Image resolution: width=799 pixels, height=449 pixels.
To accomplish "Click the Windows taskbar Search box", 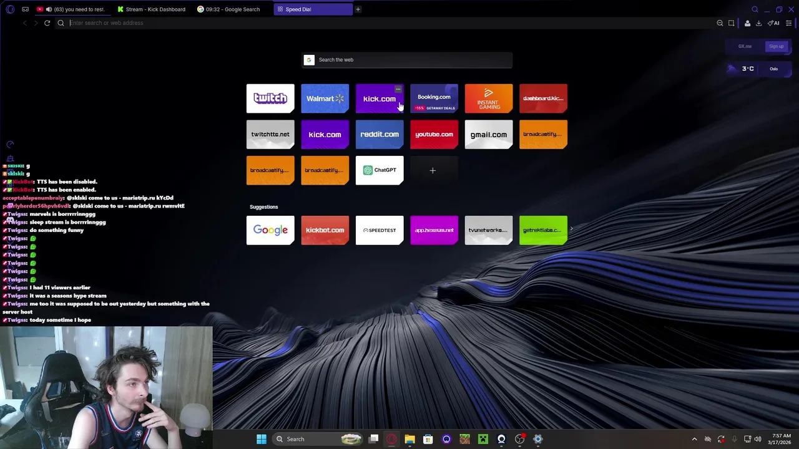I will [319, 439].
